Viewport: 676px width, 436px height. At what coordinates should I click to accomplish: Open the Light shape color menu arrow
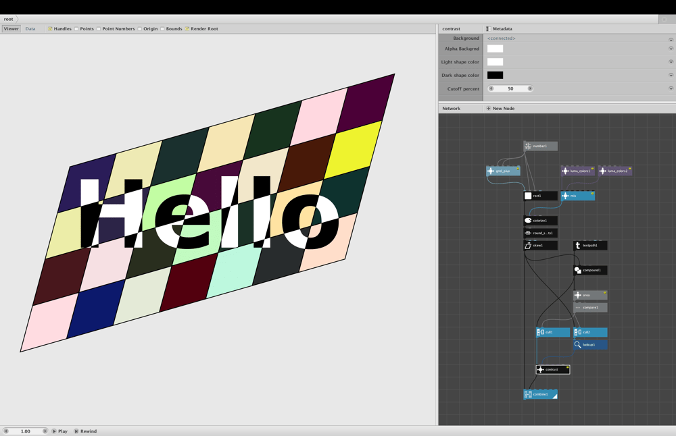671,62
